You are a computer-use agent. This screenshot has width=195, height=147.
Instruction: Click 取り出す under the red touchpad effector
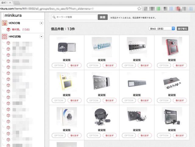(x=180, y=65)
